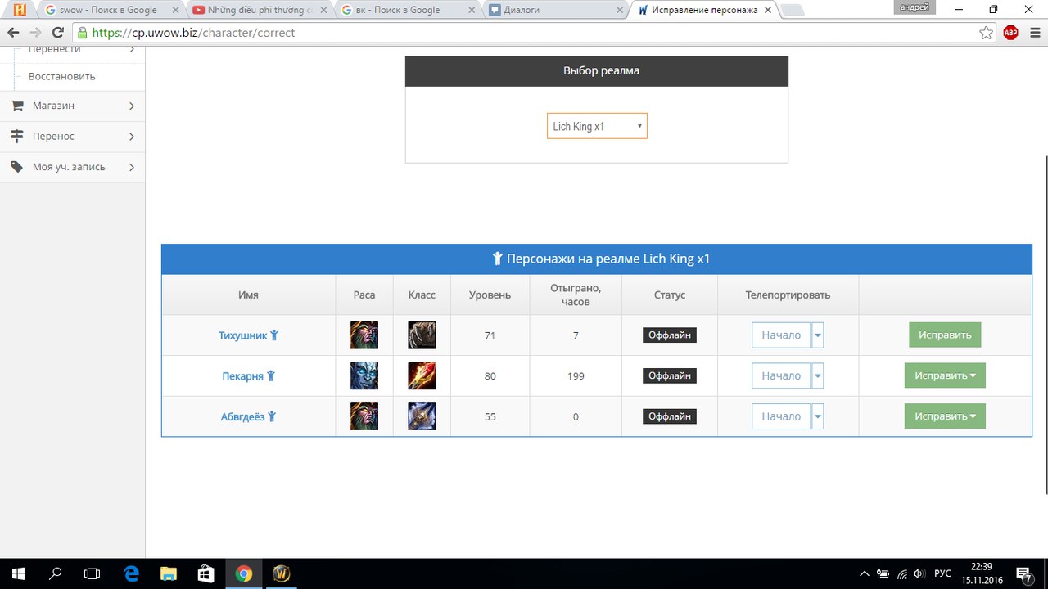Click the Начало teleport button for Пекарня
This screenshot has height=589, width=1048.
(x=781, y=375)
